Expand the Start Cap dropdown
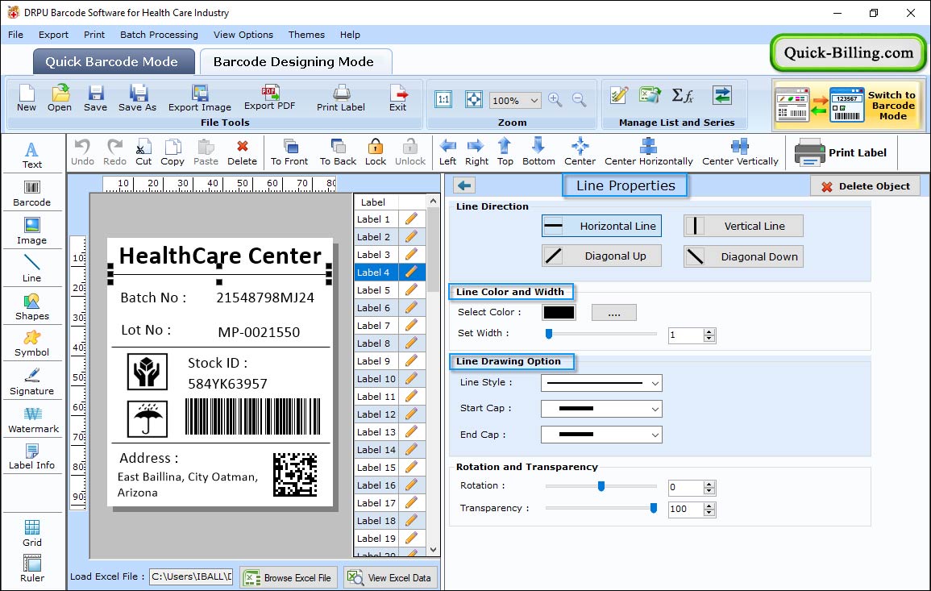 tap(601, 409)
